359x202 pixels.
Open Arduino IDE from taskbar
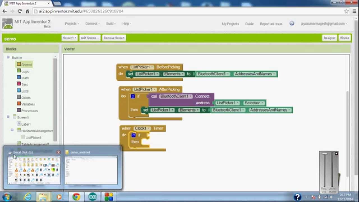[93, 197]
